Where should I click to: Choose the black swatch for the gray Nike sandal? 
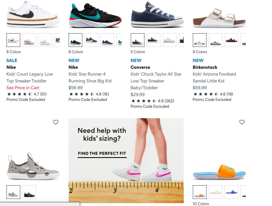29,192
